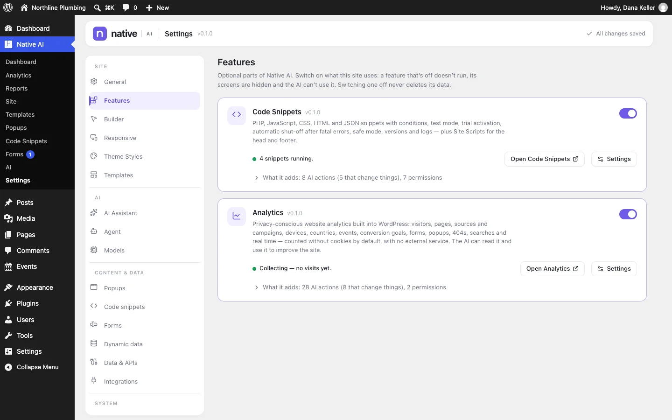Expand Code Snippets 'What it adds' details
The height and width of the screenshot is (420, 672).
[348, 178]
